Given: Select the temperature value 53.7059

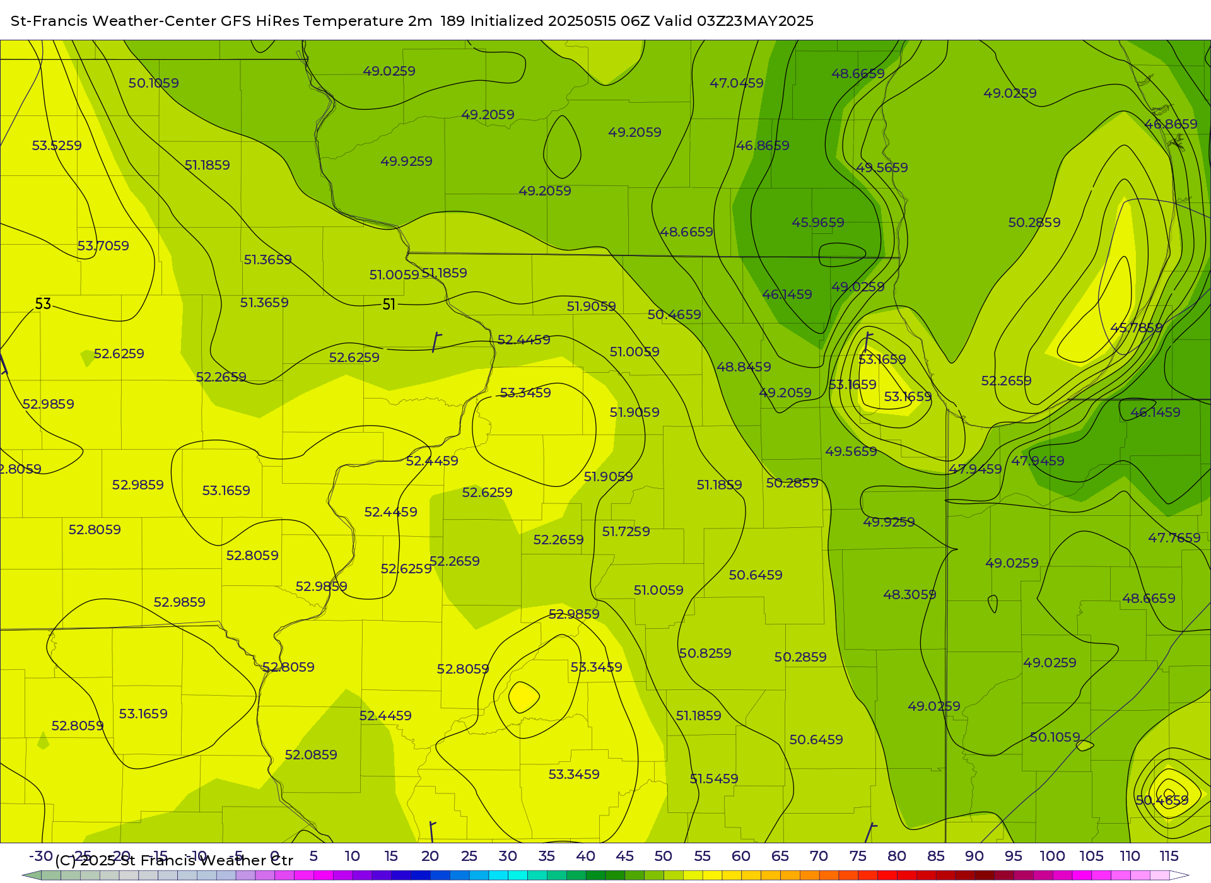Looking at the screenshot, I should (103, 246).
